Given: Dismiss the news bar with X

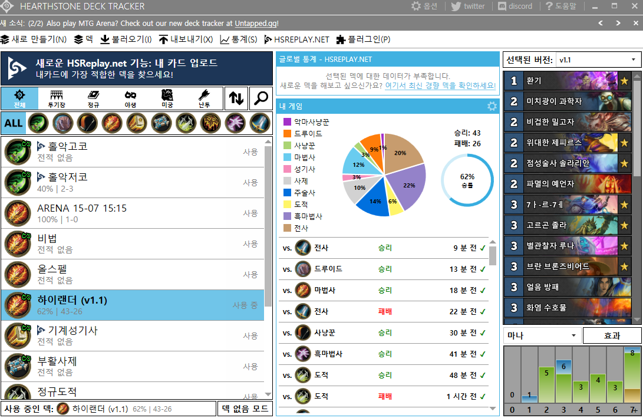Looking at the screenshot, I should 635,23.
